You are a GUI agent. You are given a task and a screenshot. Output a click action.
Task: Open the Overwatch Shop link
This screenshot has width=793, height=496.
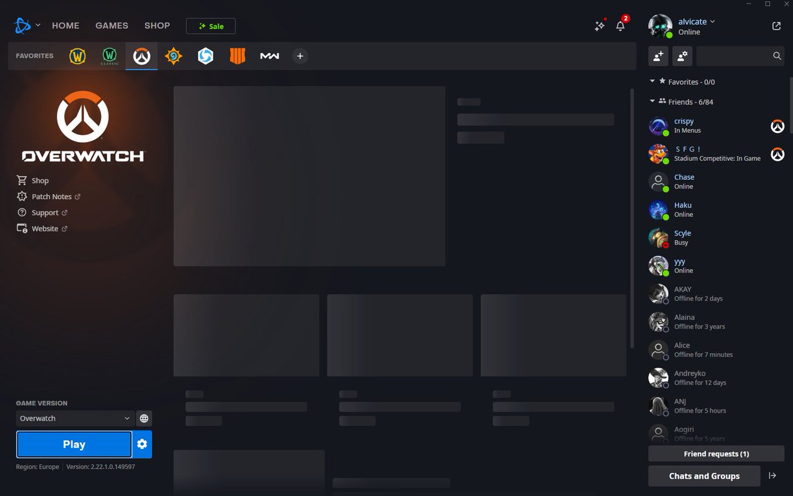(x=32, y=181)
